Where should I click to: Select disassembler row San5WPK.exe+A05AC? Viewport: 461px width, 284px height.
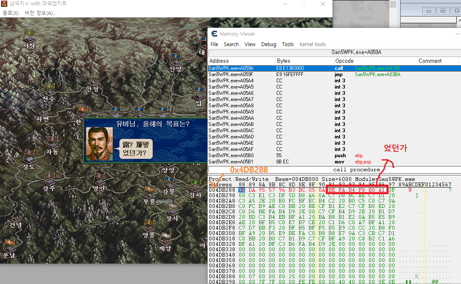(335, 131)
